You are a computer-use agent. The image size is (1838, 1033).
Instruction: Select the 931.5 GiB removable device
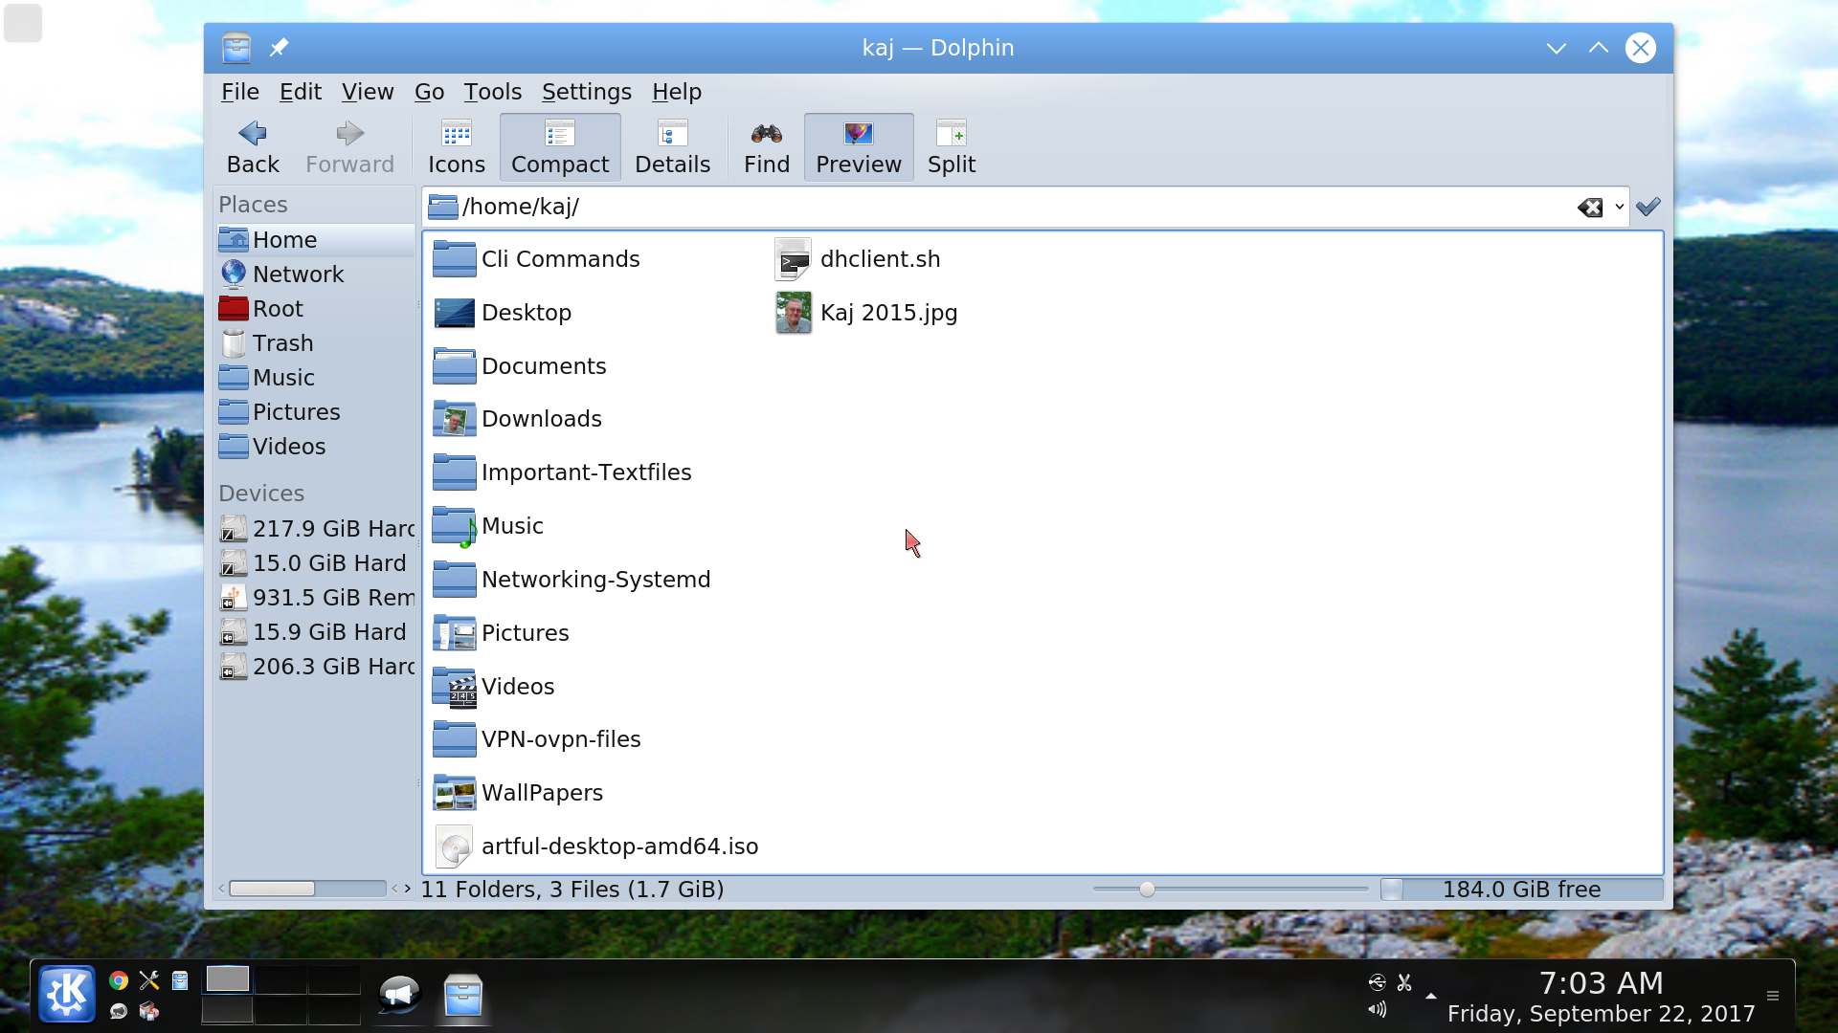point(315,598)
